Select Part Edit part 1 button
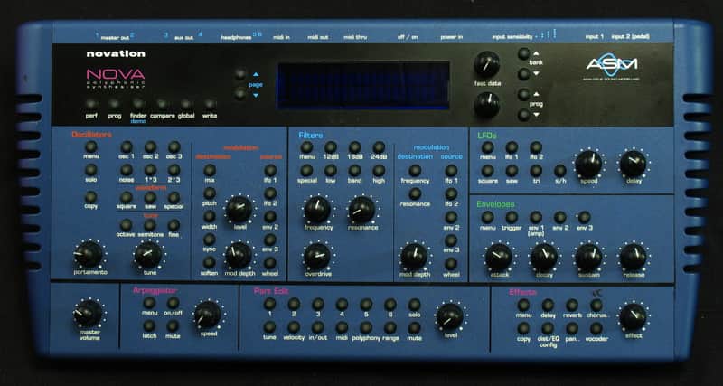Viewport: 723px width, 386px height. [x=269, y=304]
